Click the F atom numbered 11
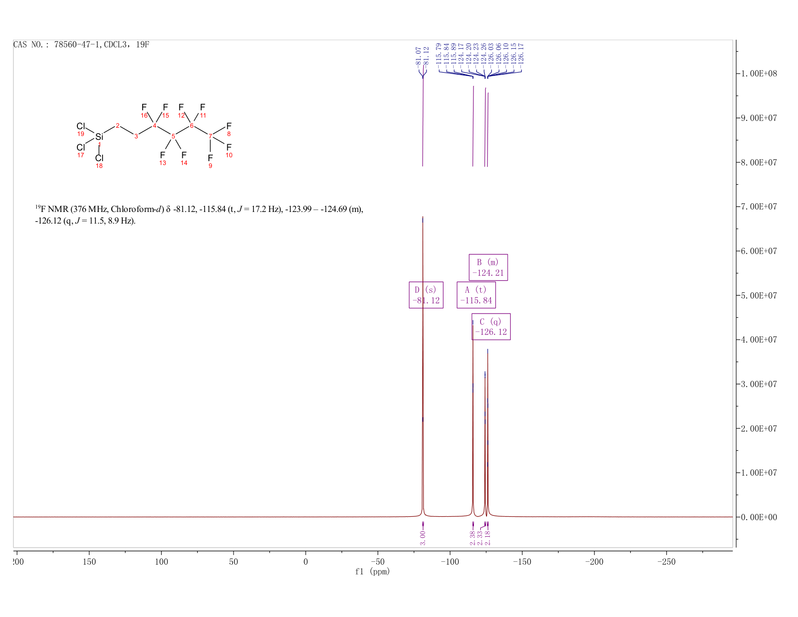Viewport: 798px width, 617px height. pyautogui.click(x=203, y=107)
